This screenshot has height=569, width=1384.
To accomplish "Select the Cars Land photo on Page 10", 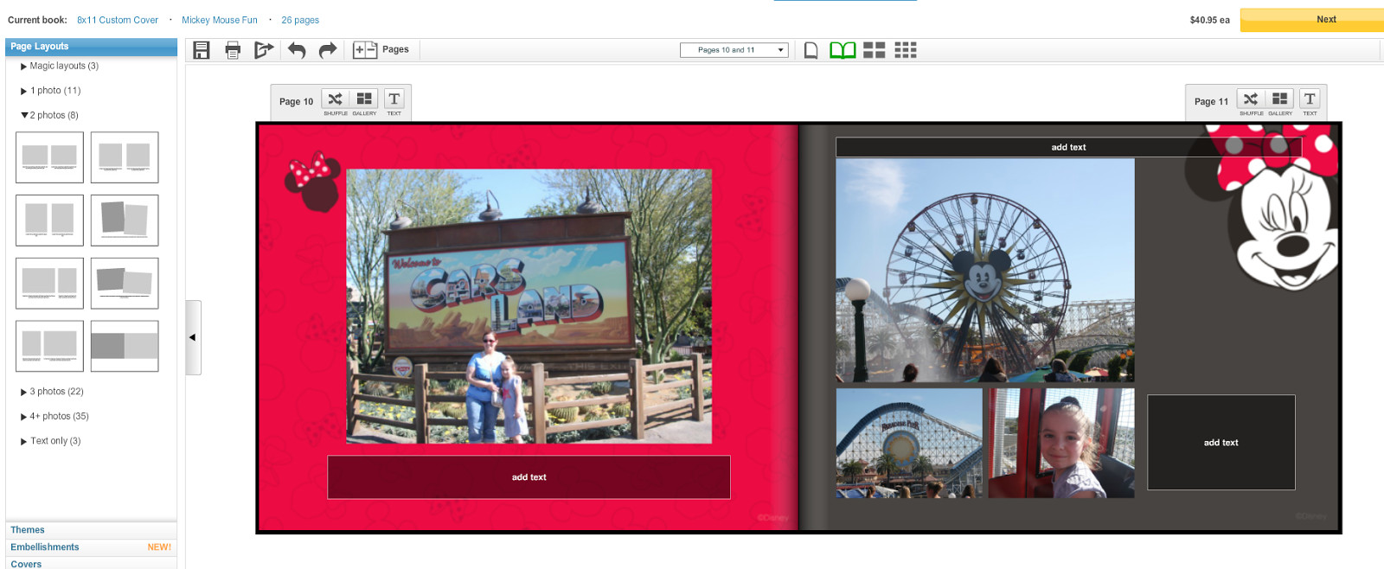I will [x=529, y=306].
